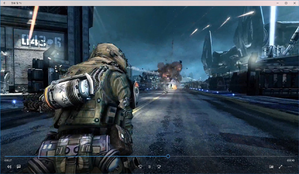299x174 pixels.
Task: Minimize the player window
Action: (278, 3)
